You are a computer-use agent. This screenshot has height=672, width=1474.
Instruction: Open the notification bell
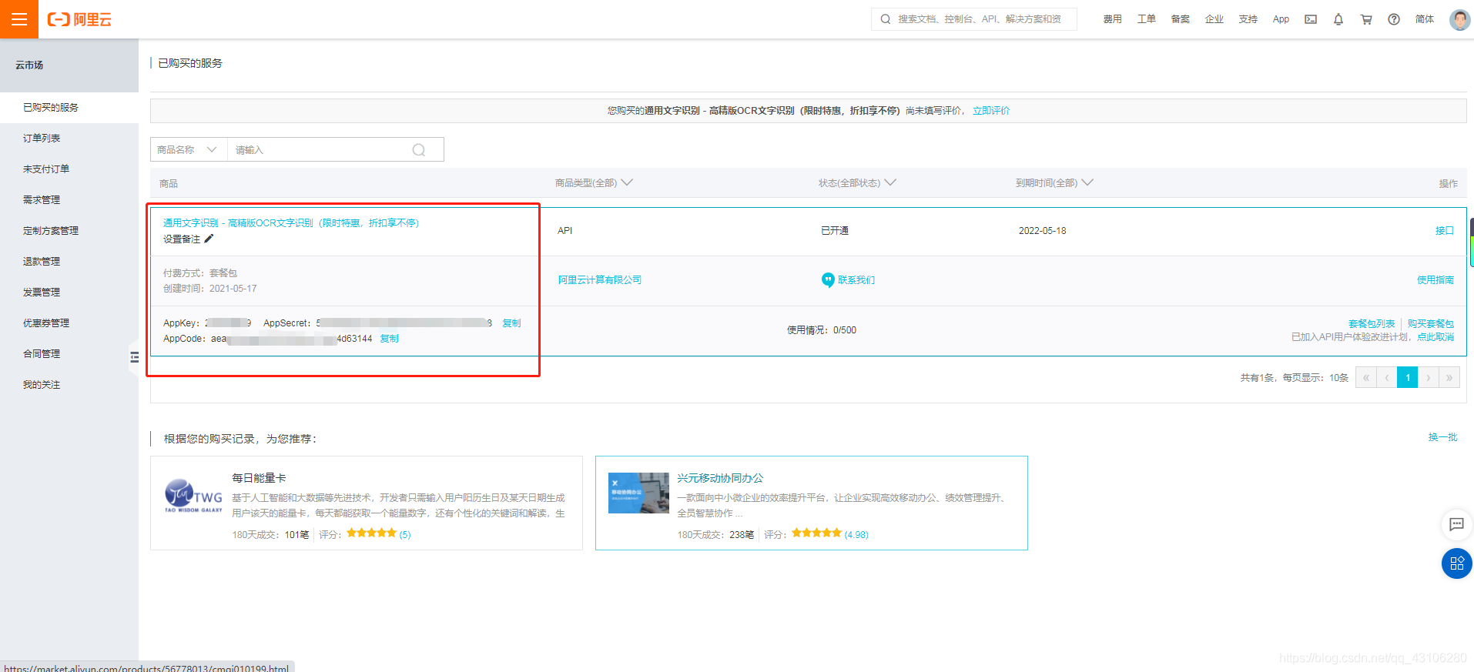[1338, 19]
